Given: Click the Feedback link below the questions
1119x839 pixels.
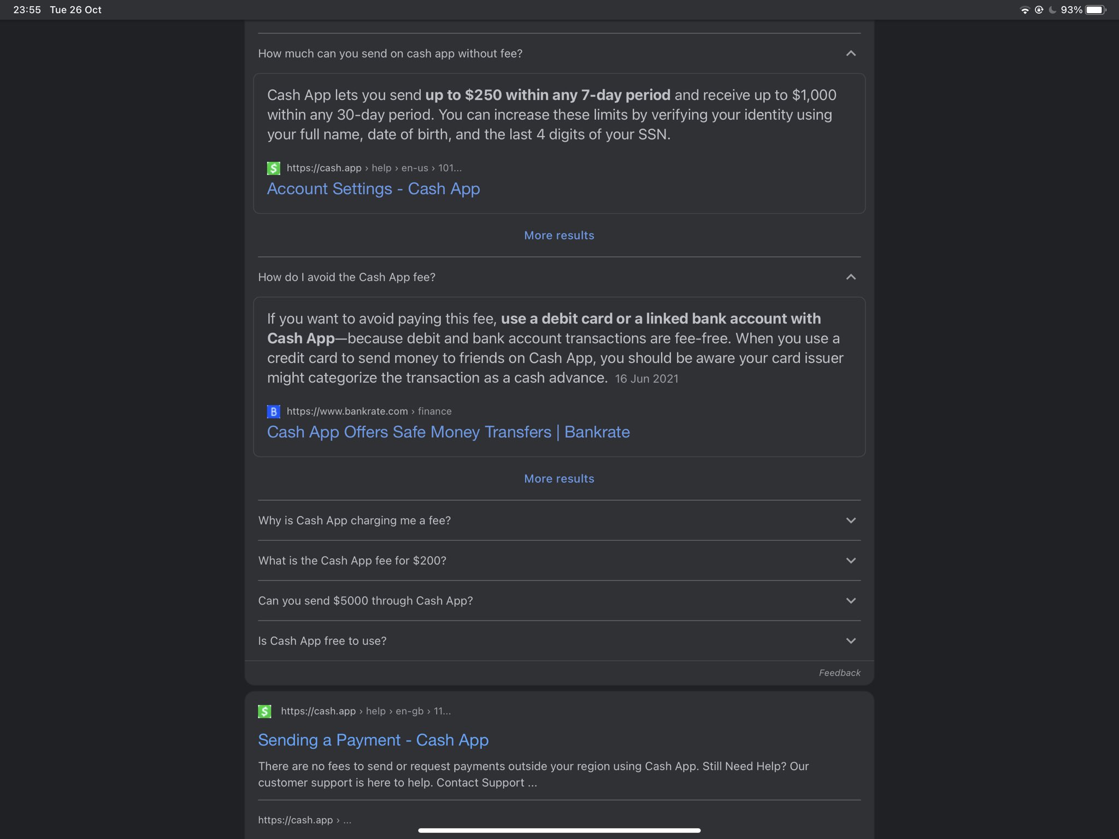Looking at the screenshot, I should (x=839, y=673).
